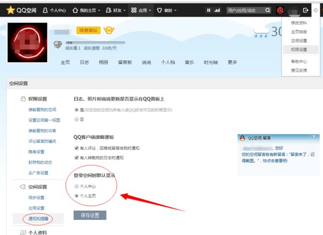Expand the 装扮 dropdown arrow
This screenshot has width=323, height=235.
175,10
